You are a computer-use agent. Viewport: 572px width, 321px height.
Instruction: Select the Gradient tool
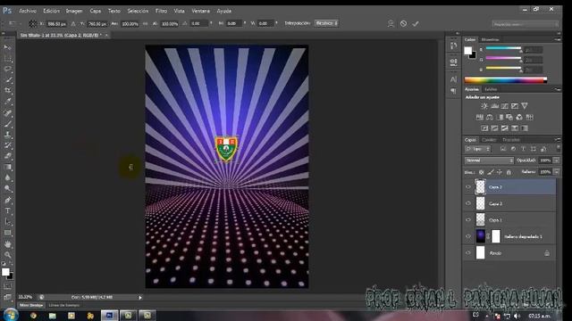pyautogui.click(x=7, y=167)
